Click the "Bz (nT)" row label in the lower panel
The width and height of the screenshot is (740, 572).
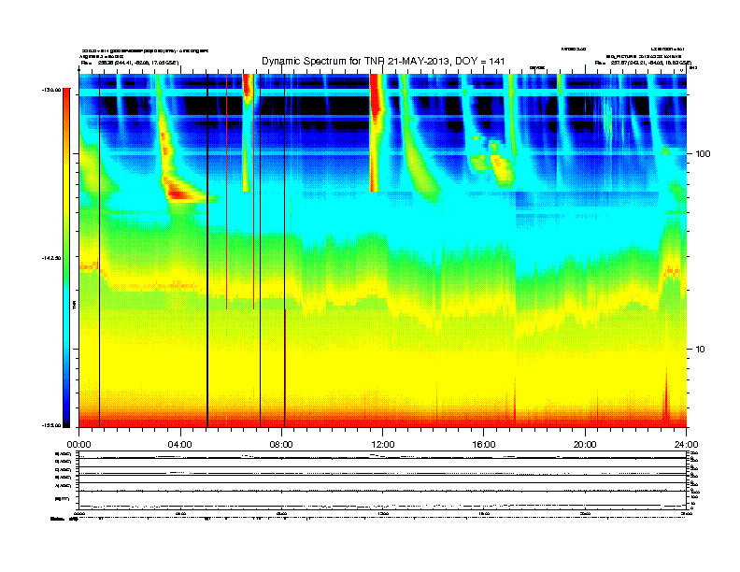point(62,498)
